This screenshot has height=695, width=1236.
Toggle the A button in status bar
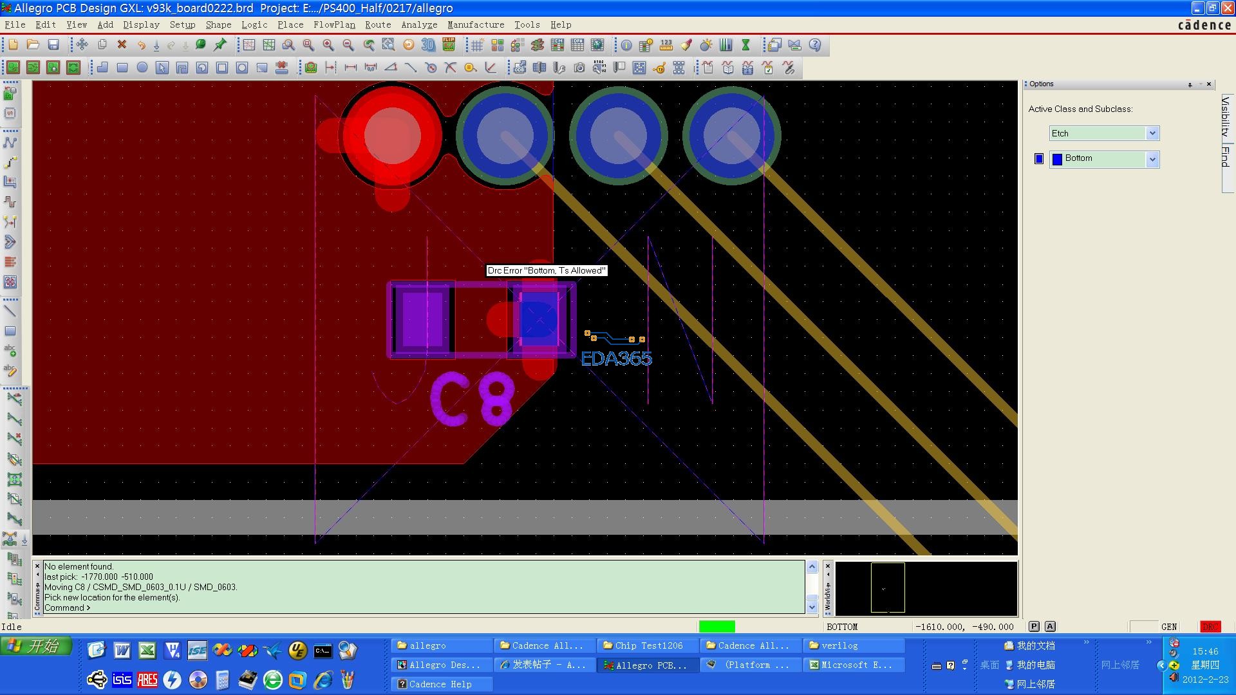[x=1050, y=626]
